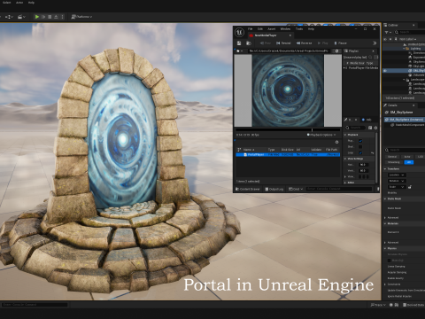
Task: Click the Play button in media player toolbar
Action: [x=323, y=43]
